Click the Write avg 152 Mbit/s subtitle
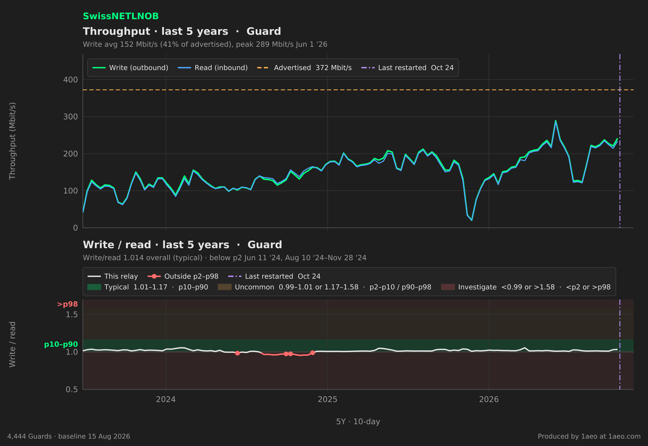 point(205,44)
